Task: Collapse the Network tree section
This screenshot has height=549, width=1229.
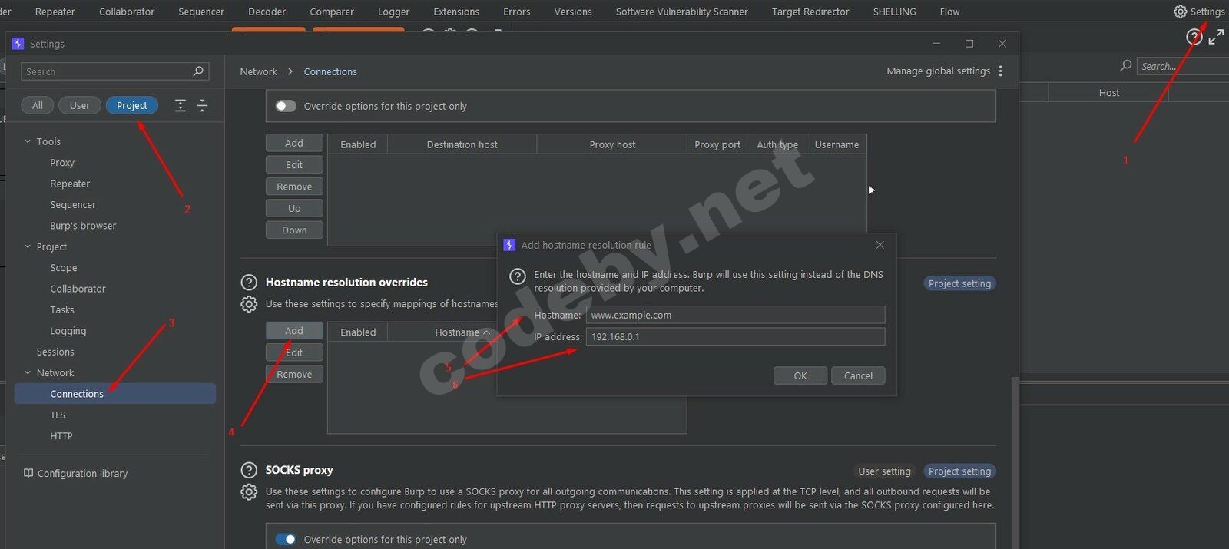Action: 28,372
